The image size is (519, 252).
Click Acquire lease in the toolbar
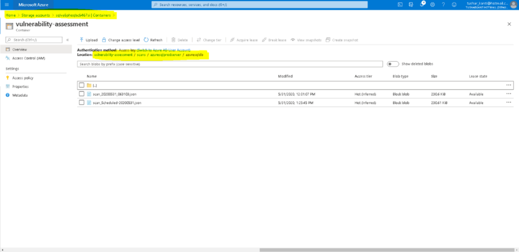[x=244, y=40]
